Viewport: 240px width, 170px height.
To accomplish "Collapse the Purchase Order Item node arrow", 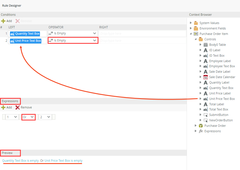I will (191, 34).
